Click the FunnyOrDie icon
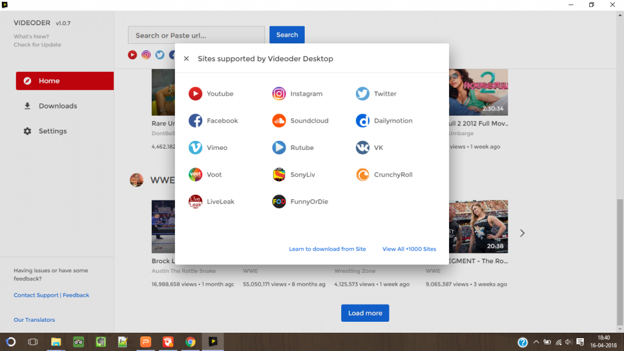This screenshot has width=624, height=351. [x=278, y=202]
